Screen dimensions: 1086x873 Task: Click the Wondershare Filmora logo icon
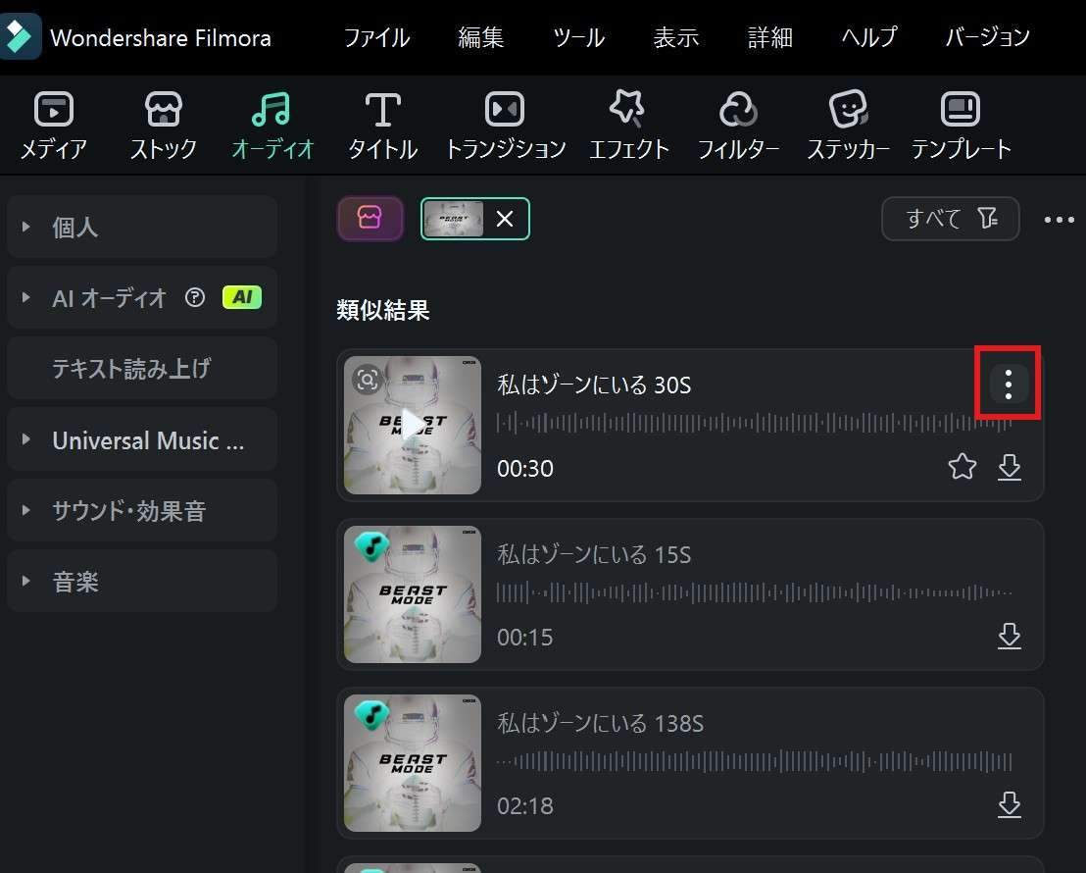(20, 35)
